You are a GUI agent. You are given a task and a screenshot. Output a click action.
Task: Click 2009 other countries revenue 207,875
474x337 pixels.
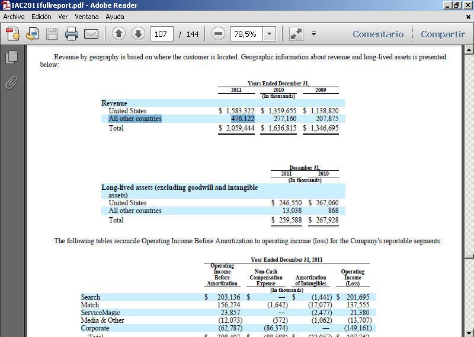(x=327, y=119)
